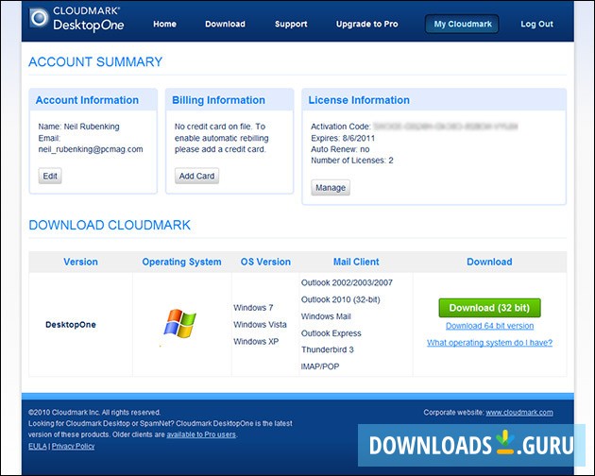Click the 'Outlook 2002/2003/2007' mail client entry
595x476 pixels.
click(x=347, y=282)
